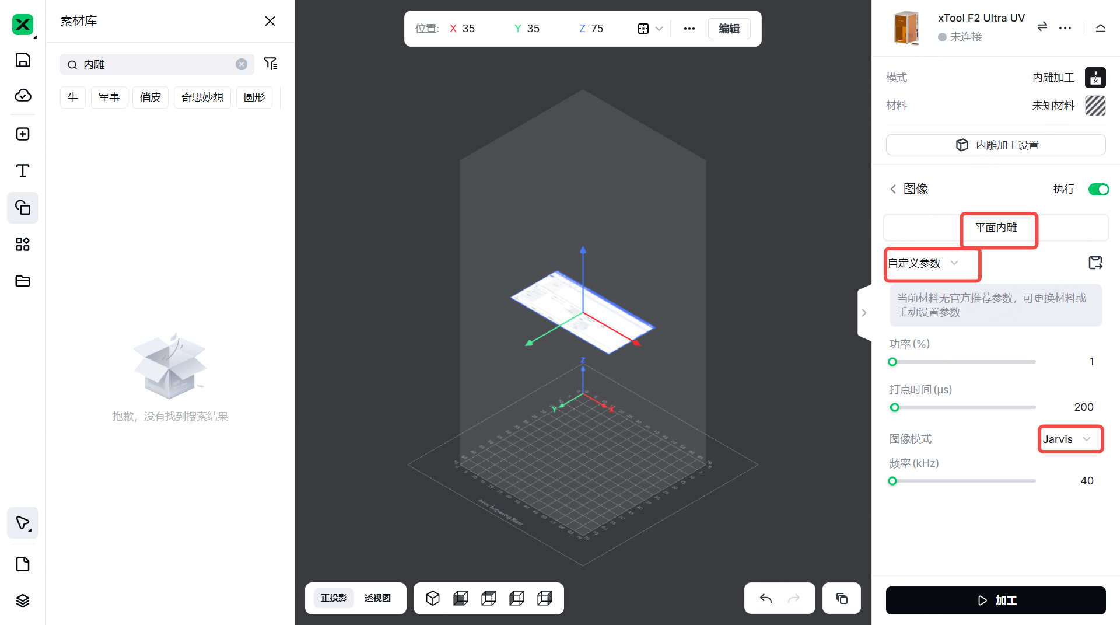The width and height of the screenshot is (1120, 625).
Task: Click the 加工 process button
Action: 996,600
